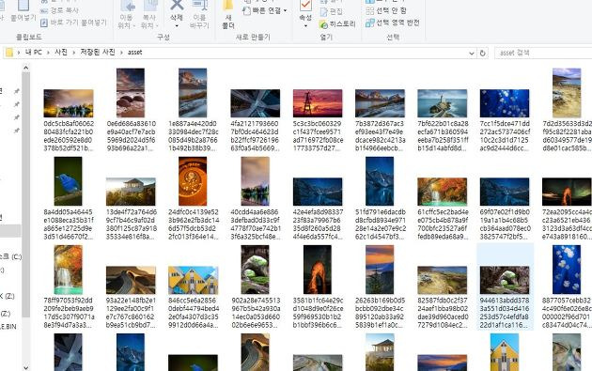
Task: Expand the 삭제 dropdown arrow
Action: click(x=177, y=26)
